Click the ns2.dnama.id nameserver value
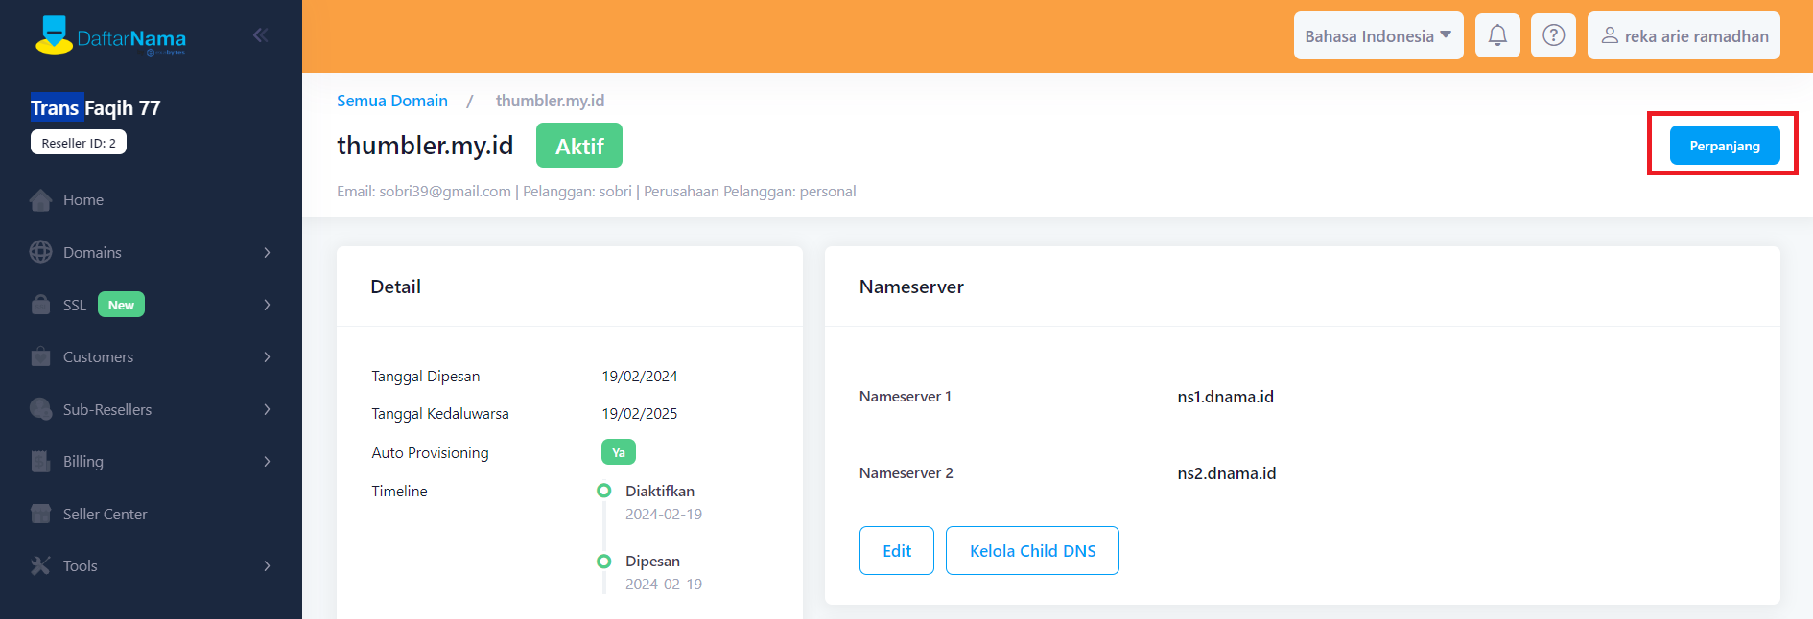 [1227, 473]
